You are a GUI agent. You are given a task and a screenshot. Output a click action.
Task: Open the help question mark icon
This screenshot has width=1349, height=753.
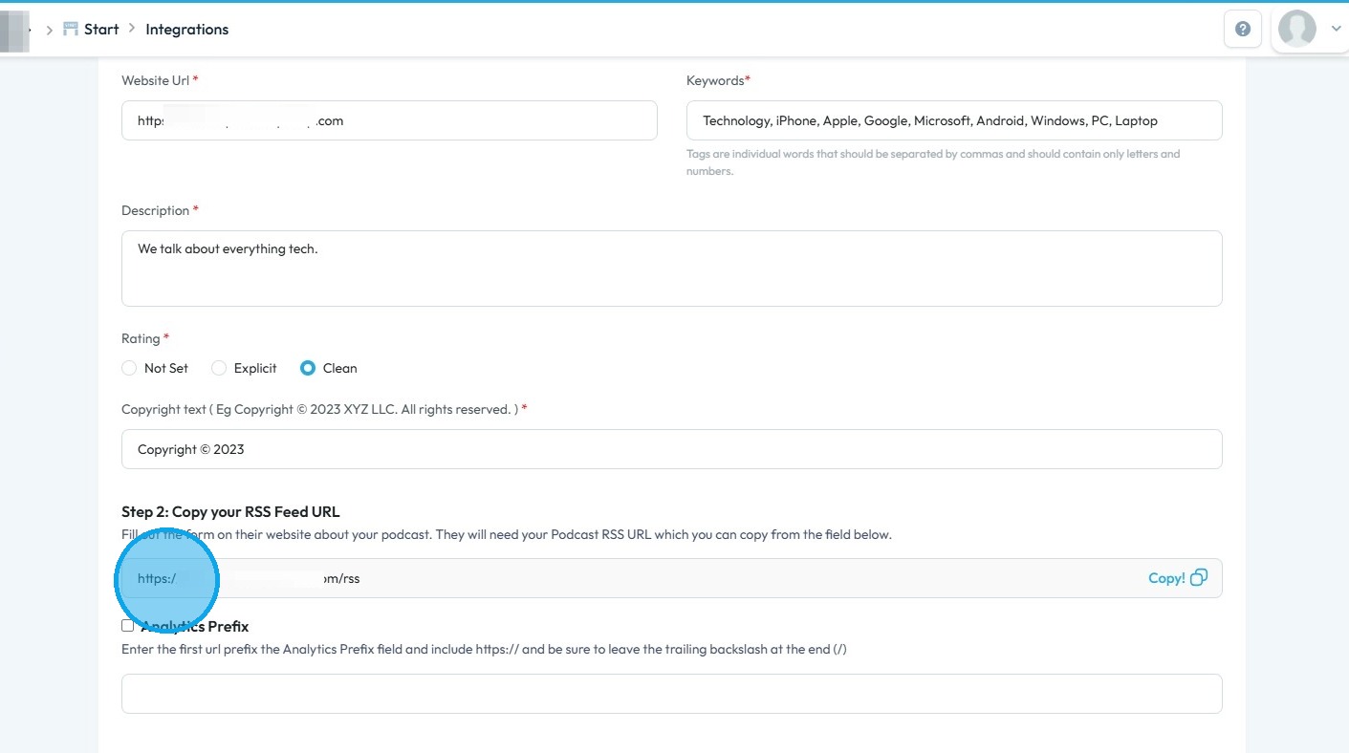[1242, 30]
